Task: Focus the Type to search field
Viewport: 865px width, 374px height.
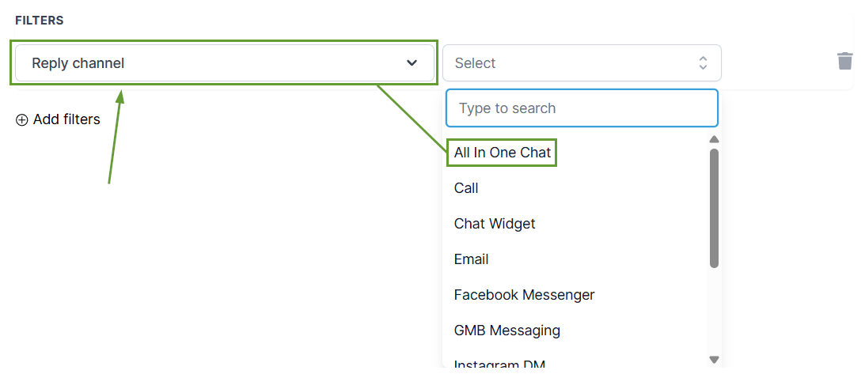Action: pos(582,108)
